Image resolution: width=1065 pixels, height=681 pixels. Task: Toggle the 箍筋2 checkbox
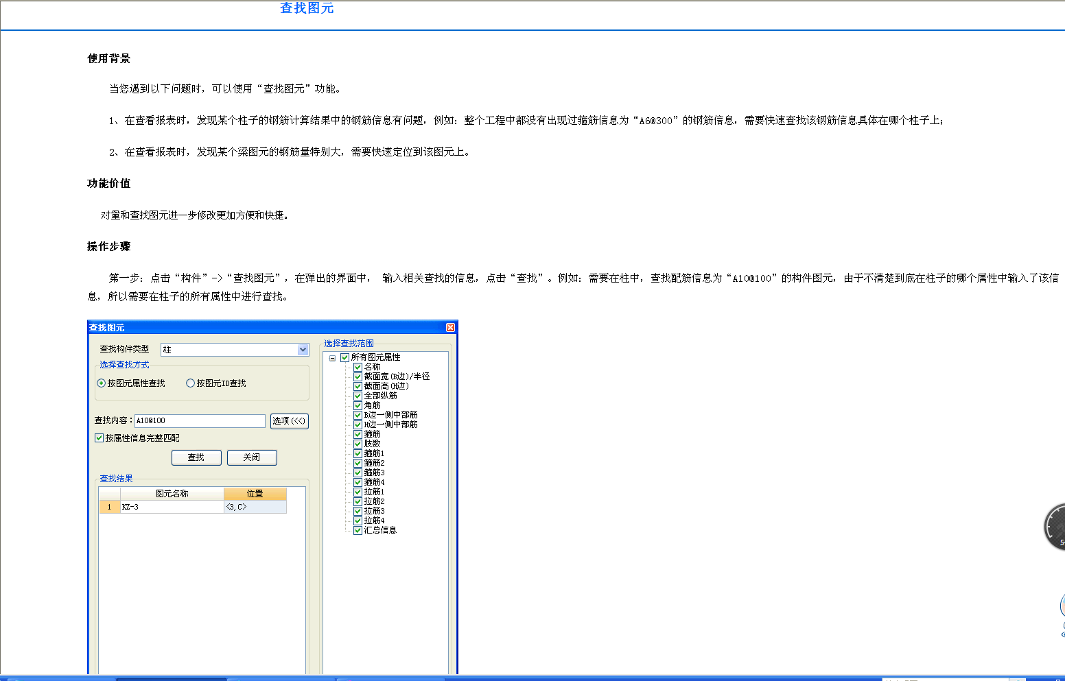pos(358,463)
